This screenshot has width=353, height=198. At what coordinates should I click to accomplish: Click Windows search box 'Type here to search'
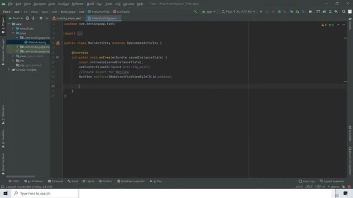coord(45,193)
